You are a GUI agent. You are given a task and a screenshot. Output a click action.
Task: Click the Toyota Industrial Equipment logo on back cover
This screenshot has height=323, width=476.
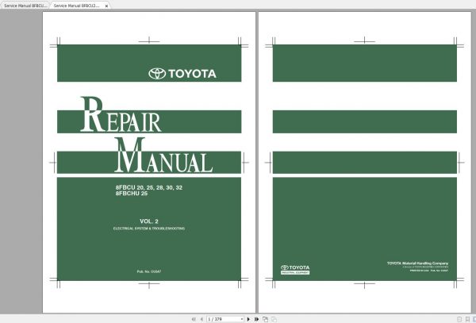[x=295, y=269]
